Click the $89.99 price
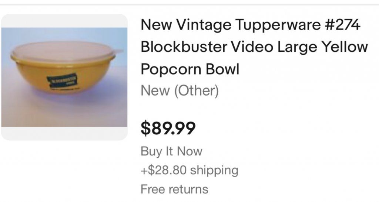This screenshot has width=379, height=202. pyautogui.click(x=168, y=128)
